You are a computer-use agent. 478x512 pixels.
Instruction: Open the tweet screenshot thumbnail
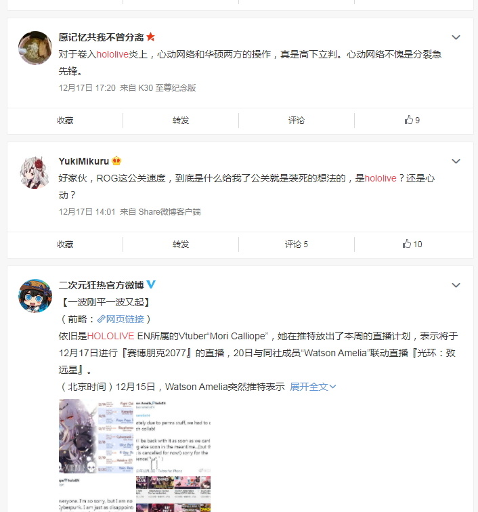pos(173,436)
